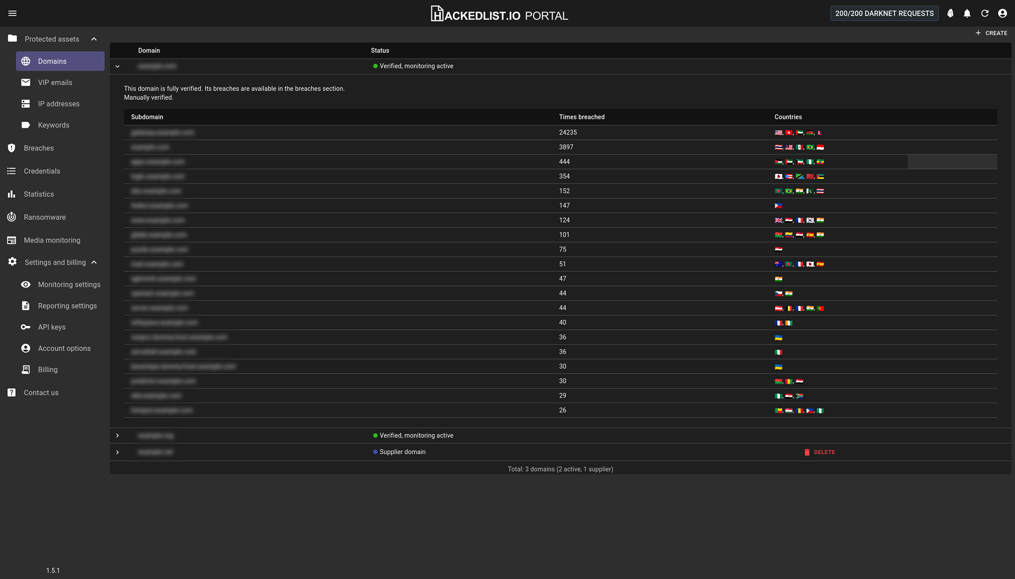This screenshot has width=1015, height=579.
Task: Open the Domains section
Action: 52,61
